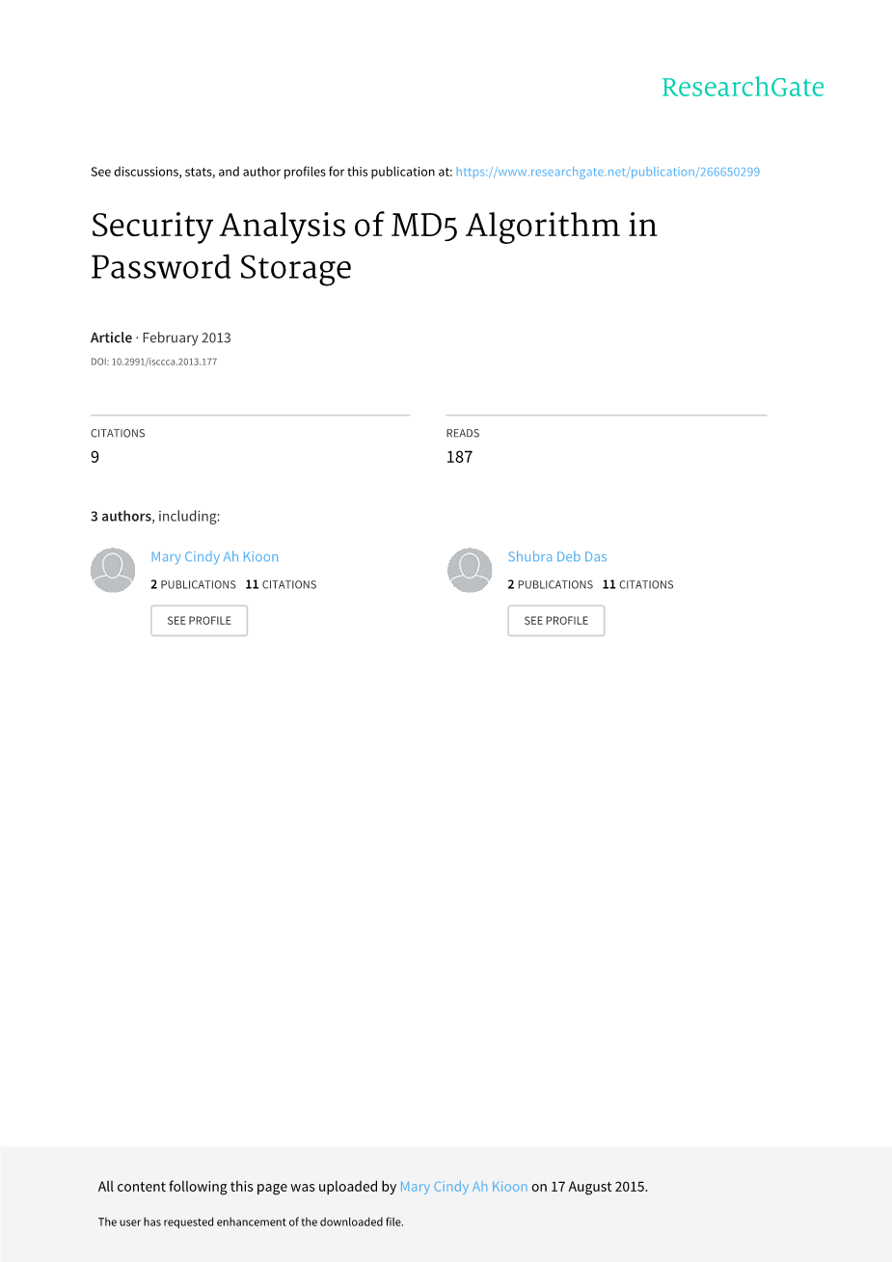Click Shubra Deb Das's 11 Citations stat
Screen dimensions: 892x1262
(x=637, y=584)
